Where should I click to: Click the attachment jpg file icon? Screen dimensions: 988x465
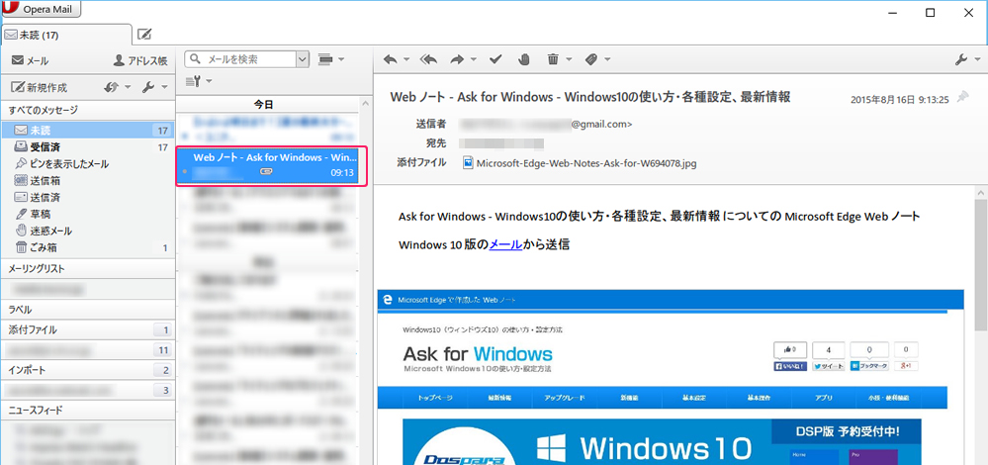(x=468, y=162)
